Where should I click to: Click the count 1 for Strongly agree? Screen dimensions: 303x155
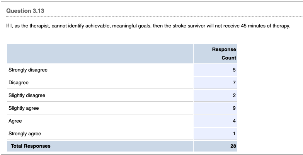pyautogui.click(x=234, y=134)
